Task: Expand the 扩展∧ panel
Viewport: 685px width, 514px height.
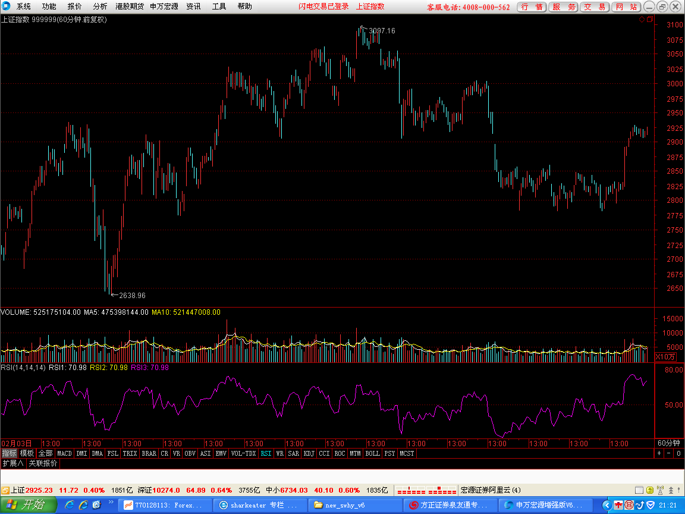Action: pyautogui.click(x=13, y=463)
